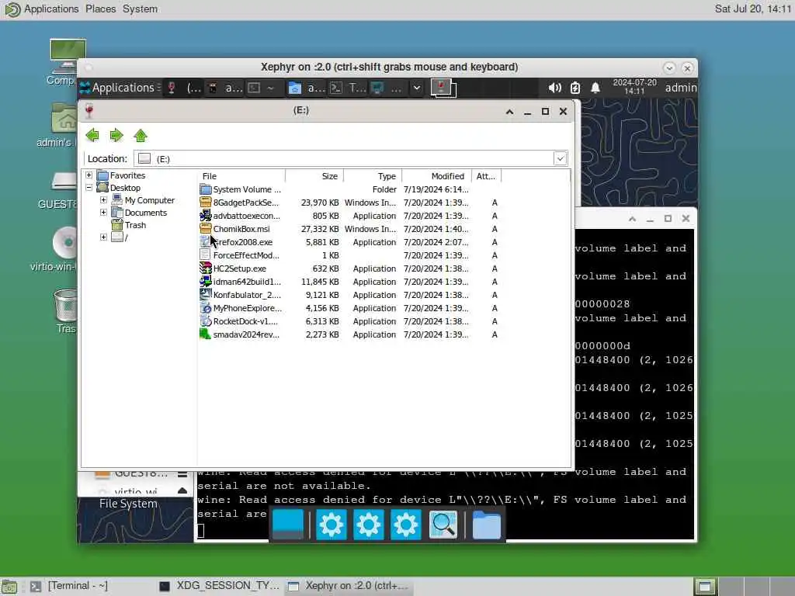Click the 23,970 KB size value
The width and height of the screenshot is (795, 596).
320,203
